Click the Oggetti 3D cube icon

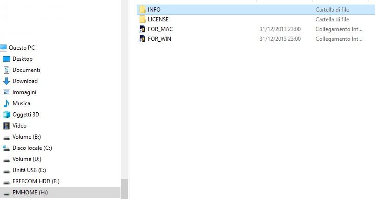click(x=7, y=115)
